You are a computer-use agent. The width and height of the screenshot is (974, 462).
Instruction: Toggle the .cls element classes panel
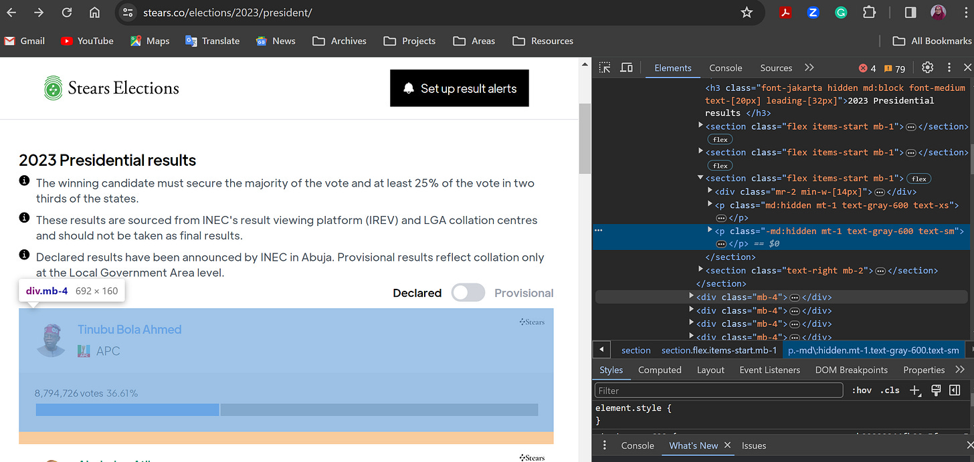pos(890,390)
